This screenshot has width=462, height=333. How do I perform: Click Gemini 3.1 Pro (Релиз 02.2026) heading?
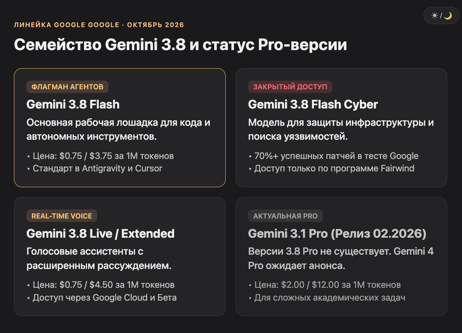[337, 234]
